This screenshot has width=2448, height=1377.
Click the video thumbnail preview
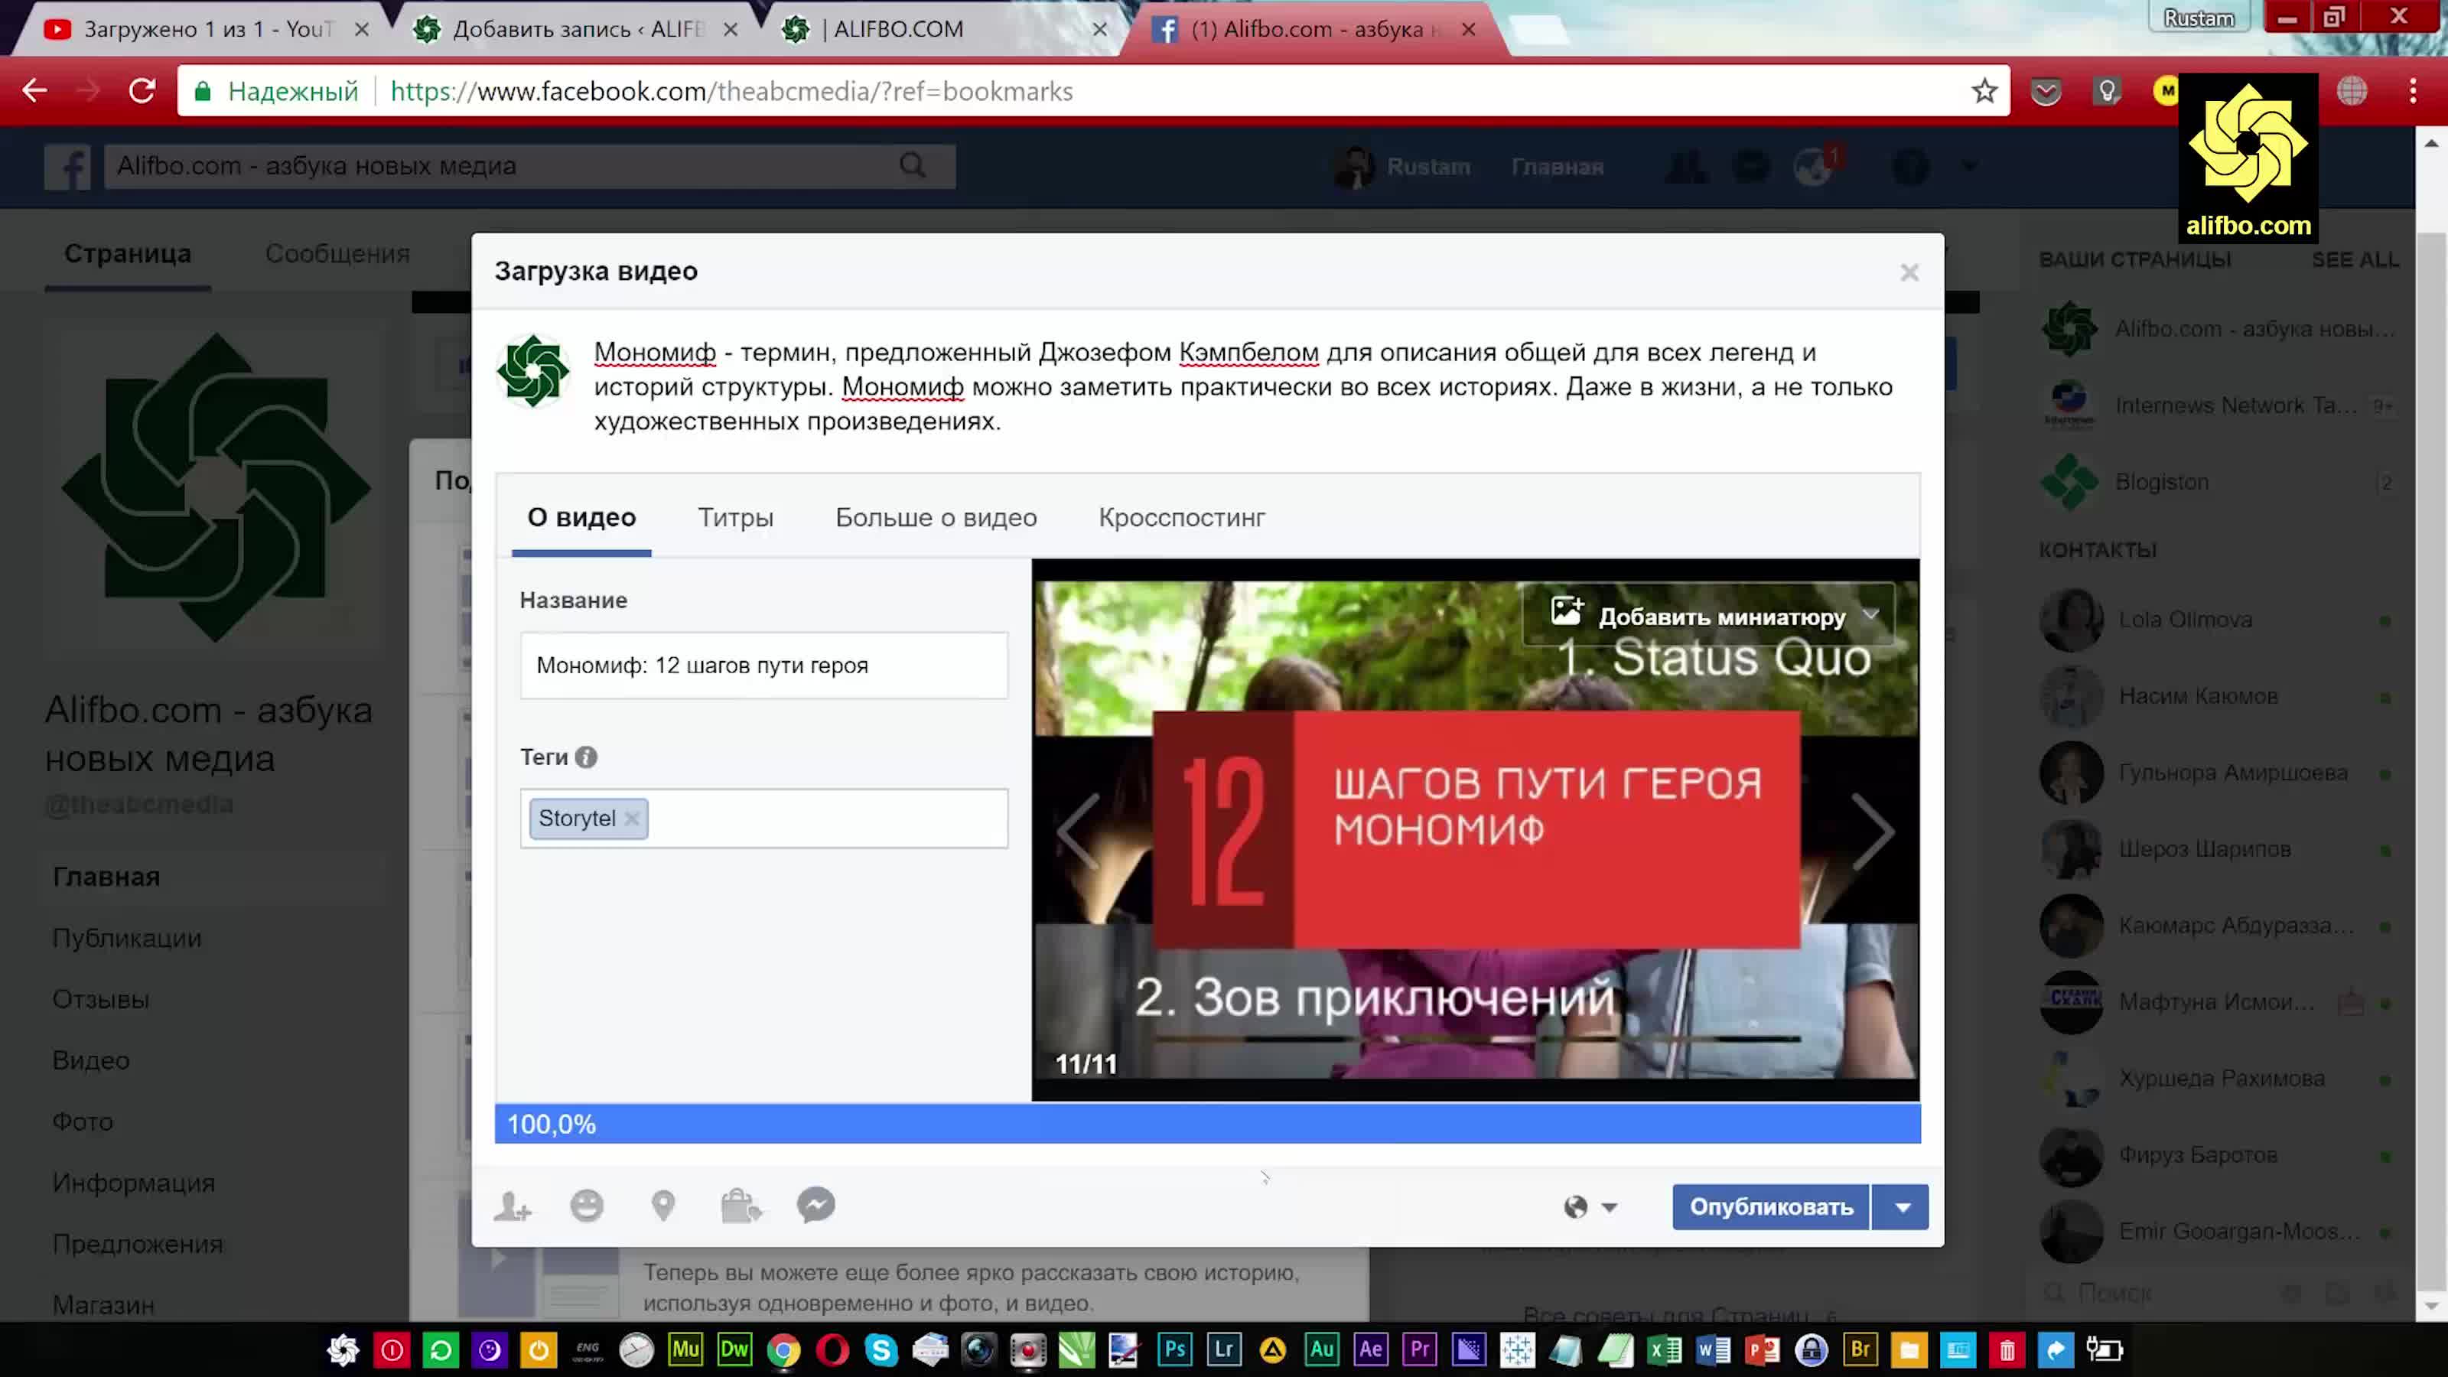tap(1475, 829)
